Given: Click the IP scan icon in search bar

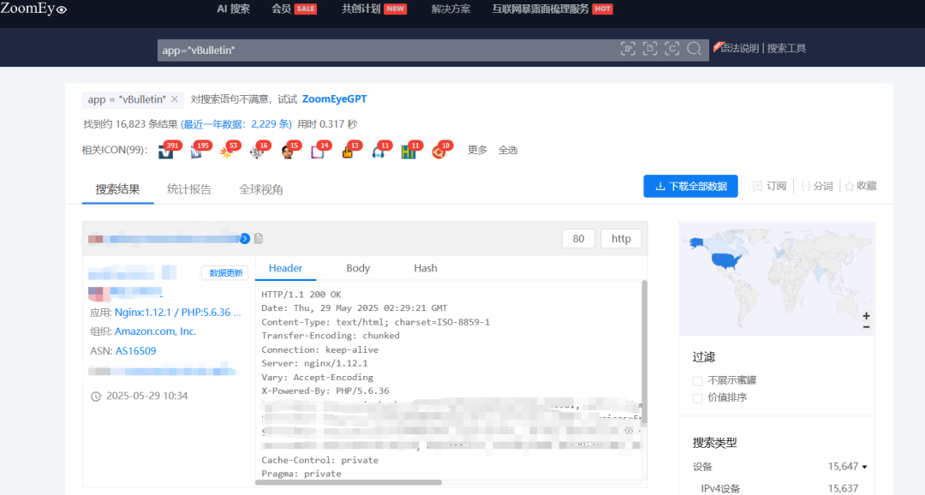Looking at the screenshot, I should [x=628, y=50].
